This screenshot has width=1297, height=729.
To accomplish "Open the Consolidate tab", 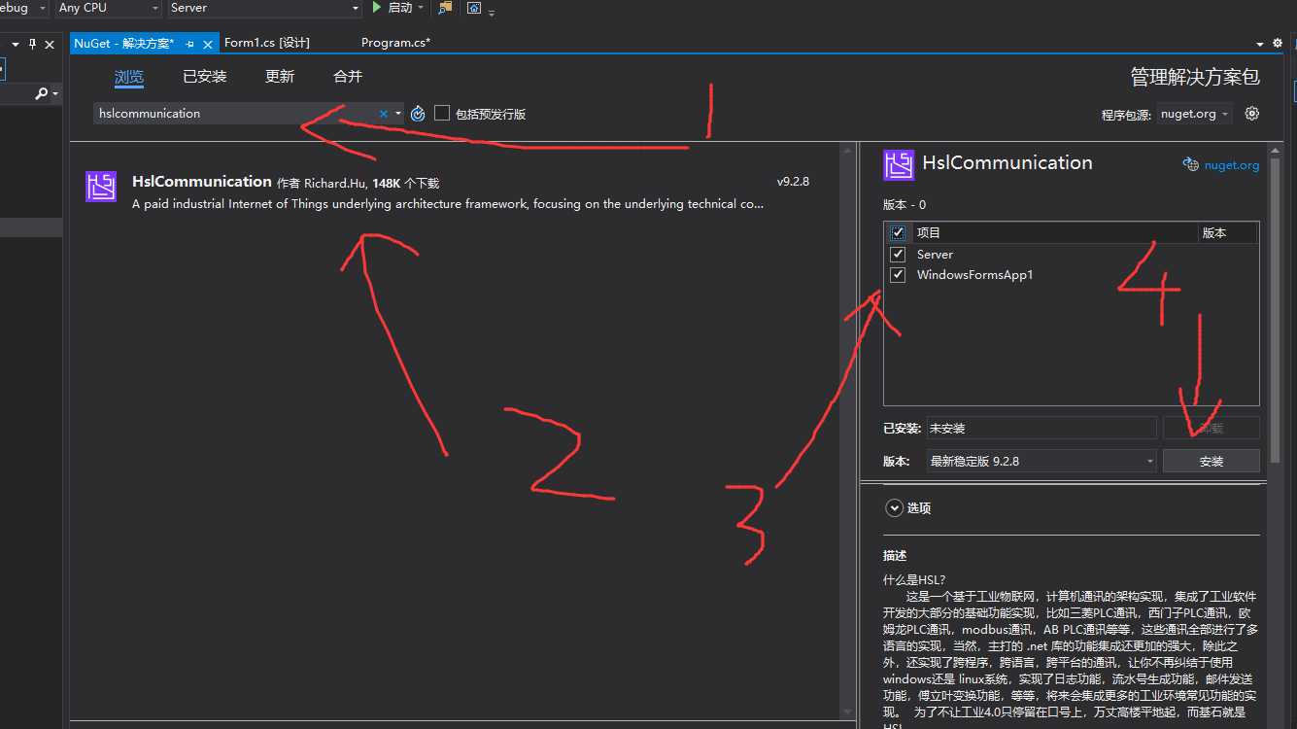I will point(348,77).
